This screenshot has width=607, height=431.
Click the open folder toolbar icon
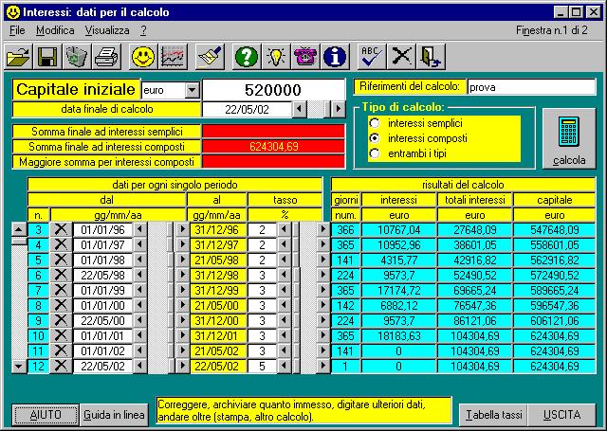click(x=18, y=56)
